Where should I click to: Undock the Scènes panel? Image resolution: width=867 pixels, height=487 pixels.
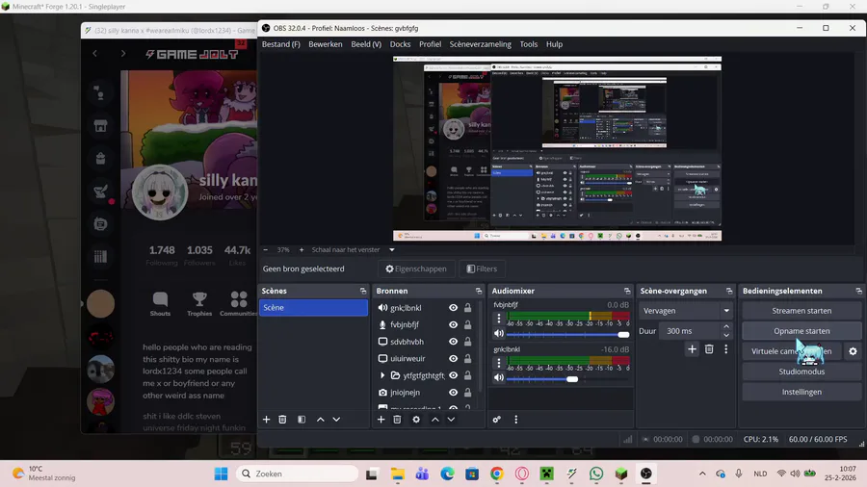click(363, 291)
